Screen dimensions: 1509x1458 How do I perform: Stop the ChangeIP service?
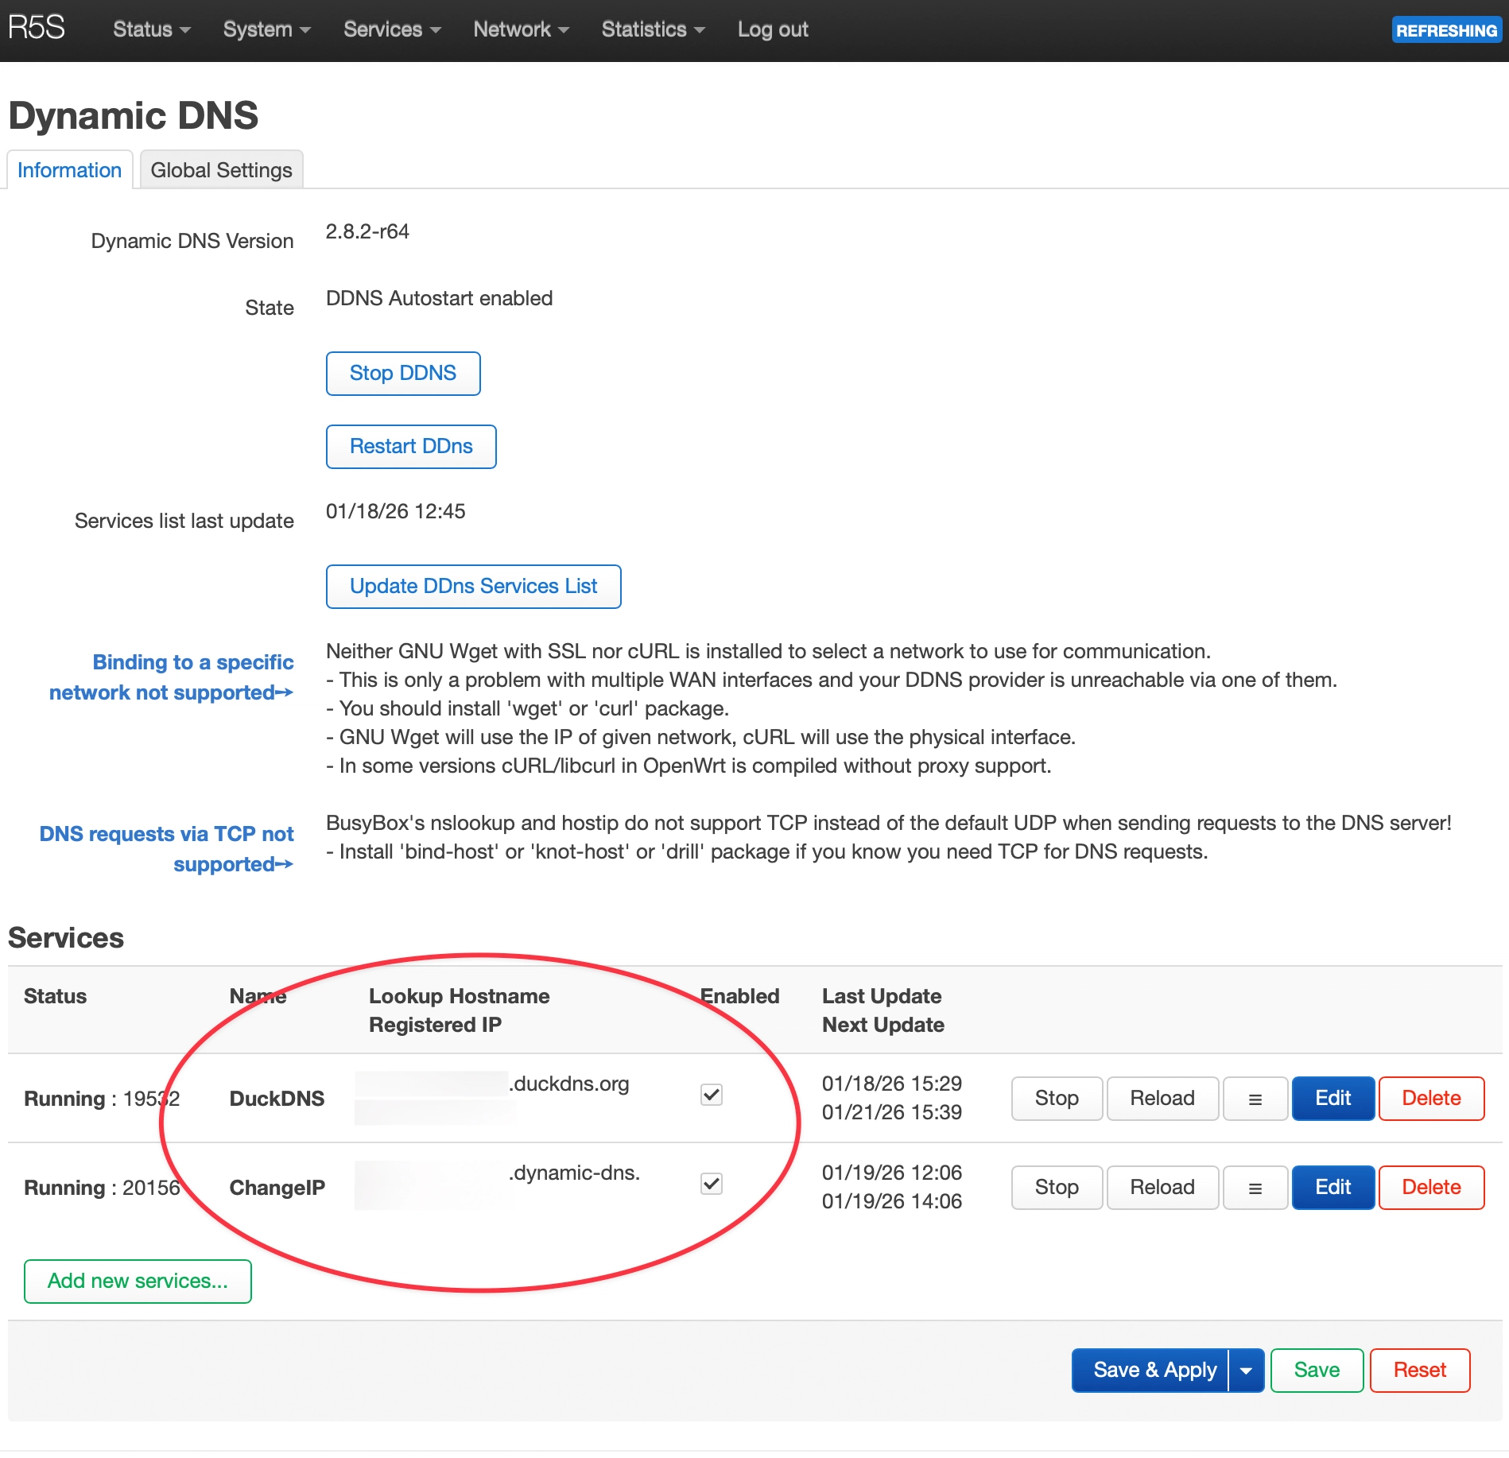[1057, 1188]
